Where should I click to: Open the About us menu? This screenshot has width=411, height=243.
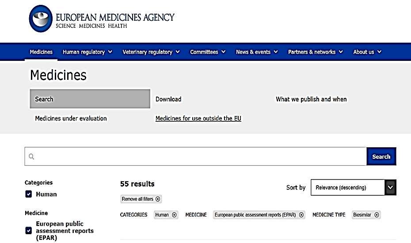point(367,52)
